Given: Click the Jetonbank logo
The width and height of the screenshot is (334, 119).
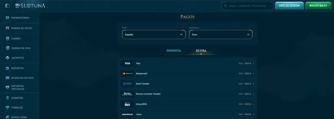Looking at the screenshot, I should (x=128, y=114).
